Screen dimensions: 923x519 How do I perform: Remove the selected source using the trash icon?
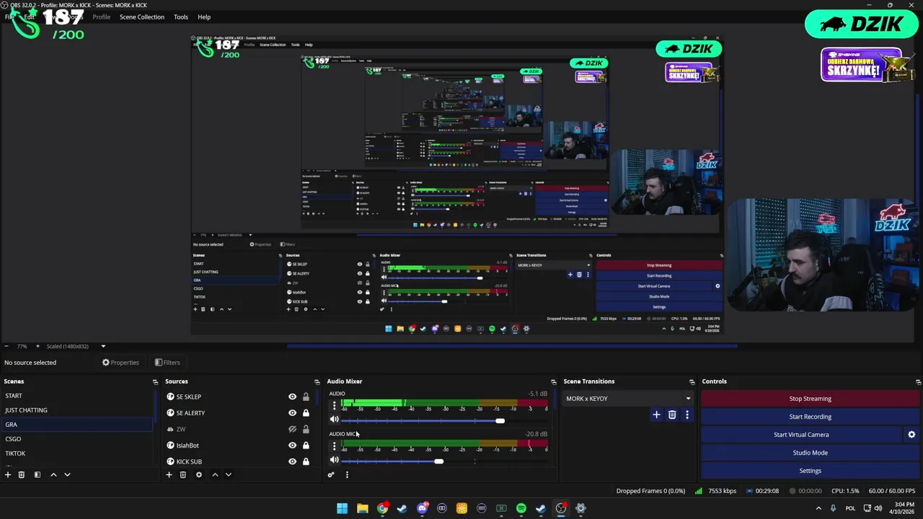(x=183, y=474)
